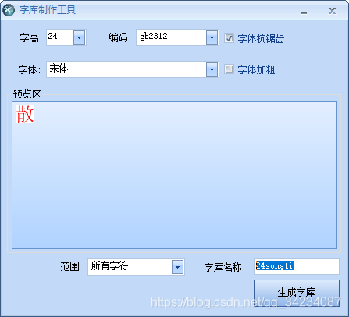Click the 字体抗锯齿 label text
Viewport: 349px width, 317px height.
pyautogui.click(x=261, y=38)
